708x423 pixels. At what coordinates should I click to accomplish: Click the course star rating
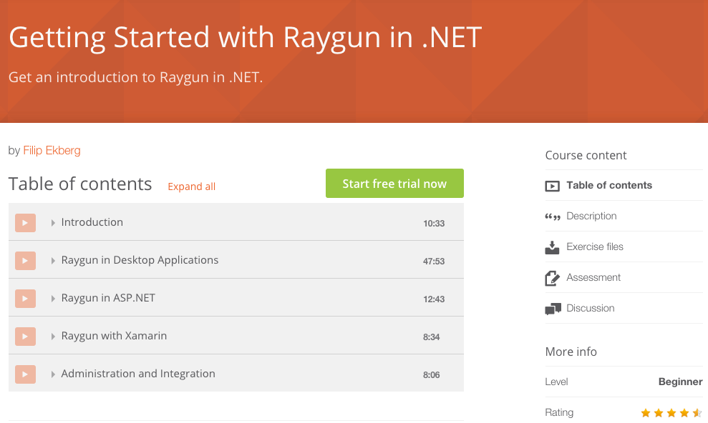pos(671,412)
